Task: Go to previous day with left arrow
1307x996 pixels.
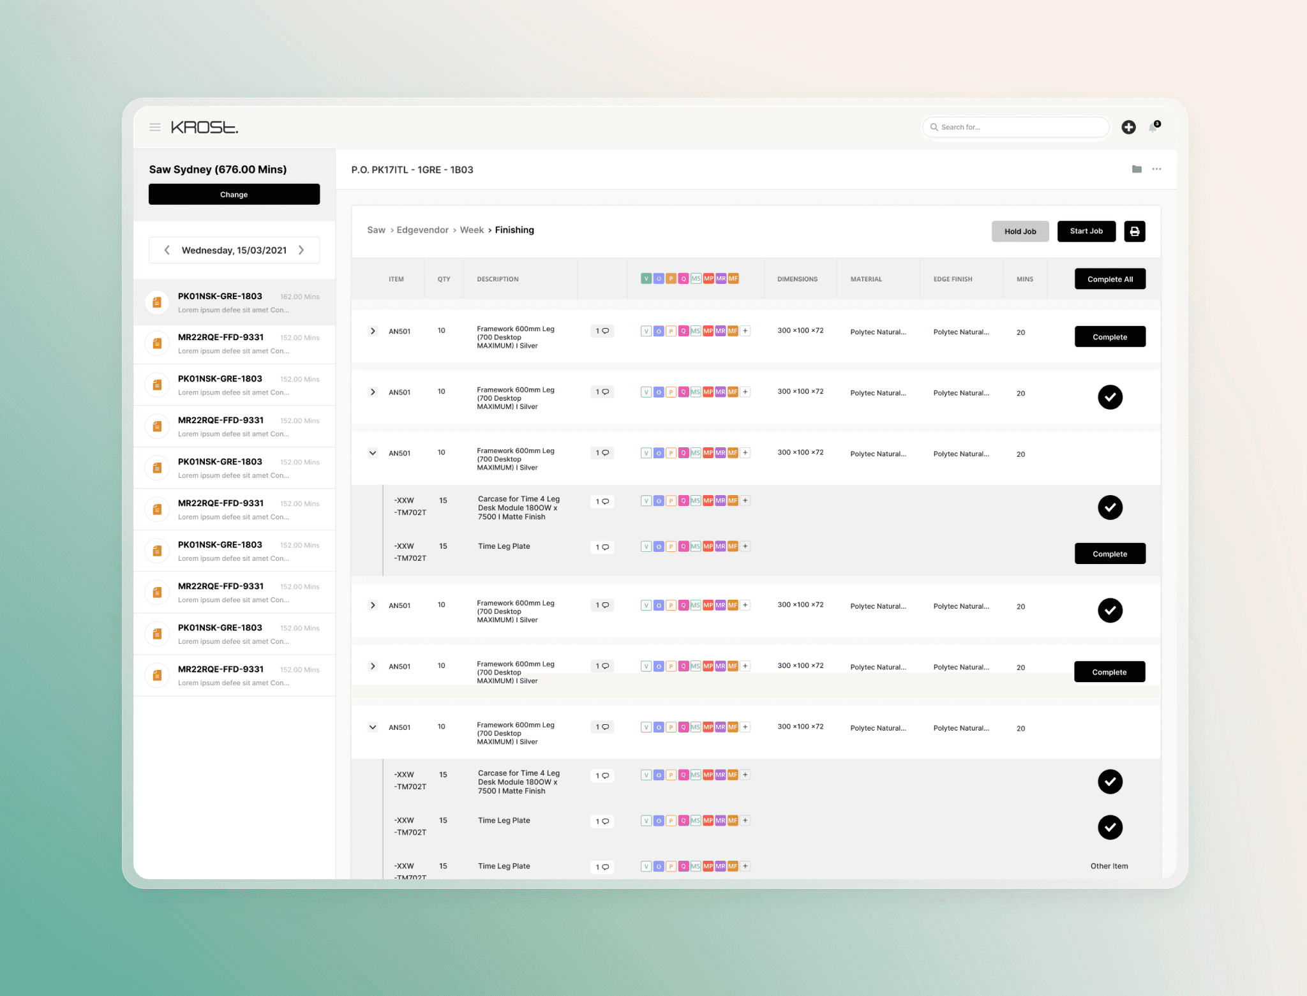Action: [x=167, y=250]
